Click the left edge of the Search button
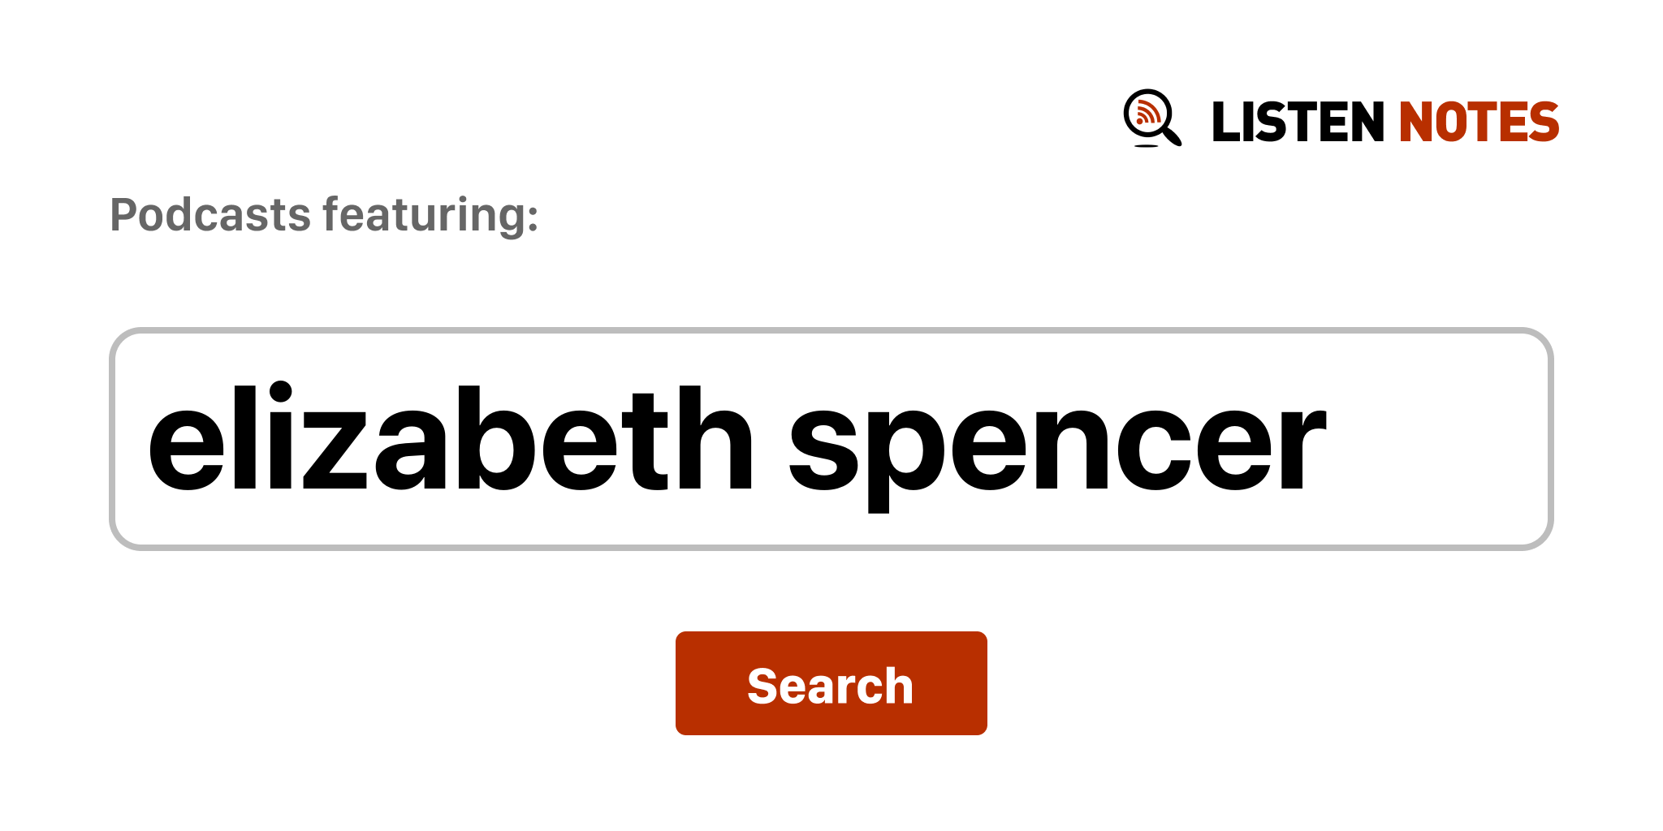 coord(687,683)
